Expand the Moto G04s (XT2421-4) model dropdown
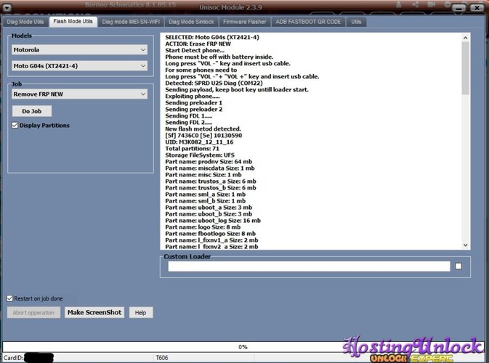489x363 pixels. click(x=79, y=66)
